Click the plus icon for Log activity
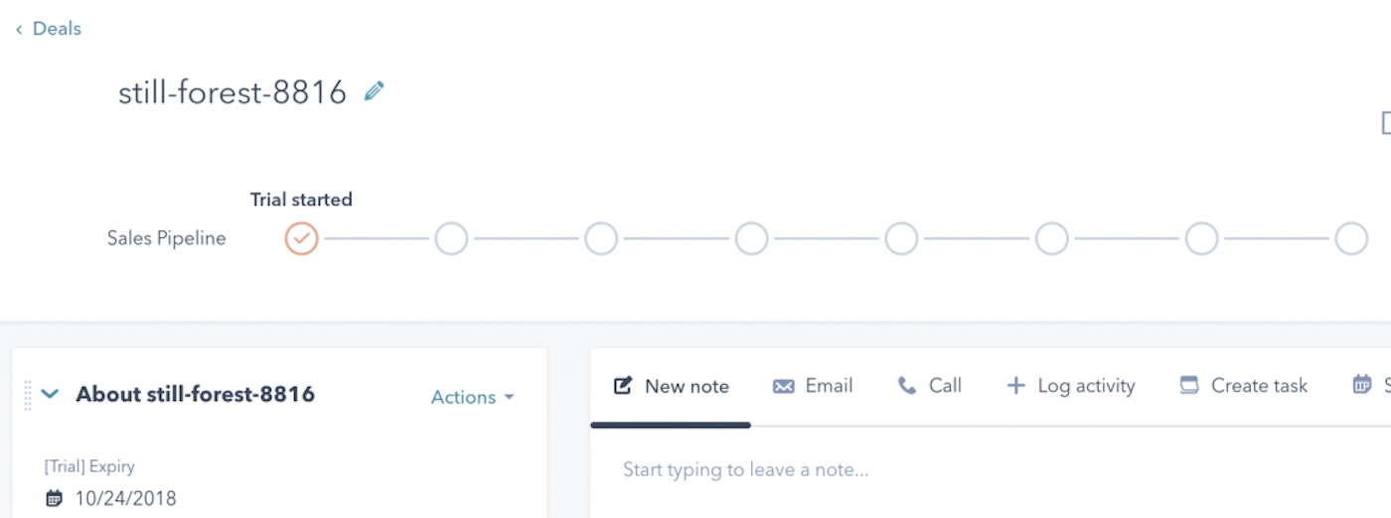 (1015, 386)
